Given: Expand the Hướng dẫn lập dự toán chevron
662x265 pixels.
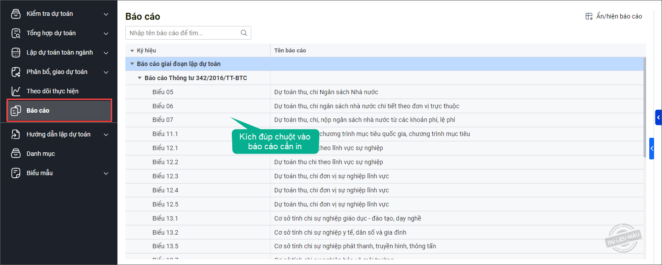Looking at the screenshot, I should click(x=106, y=135).
